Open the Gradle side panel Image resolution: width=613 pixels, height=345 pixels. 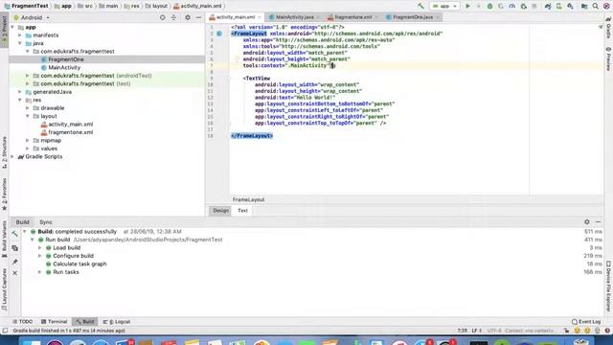point(608,28)
